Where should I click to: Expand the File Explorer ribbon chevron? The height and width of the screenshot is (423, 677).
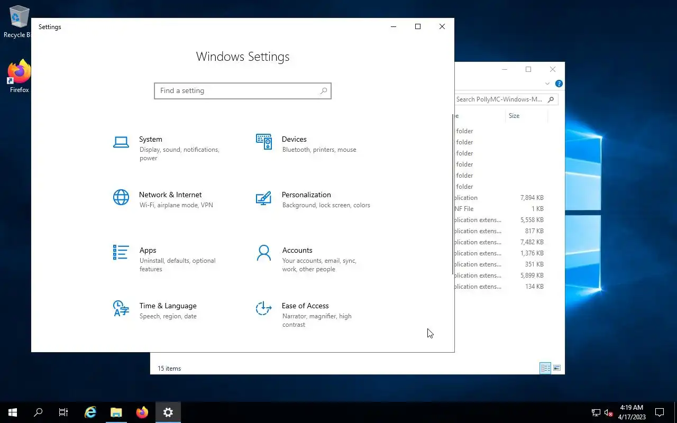[547, 84]
